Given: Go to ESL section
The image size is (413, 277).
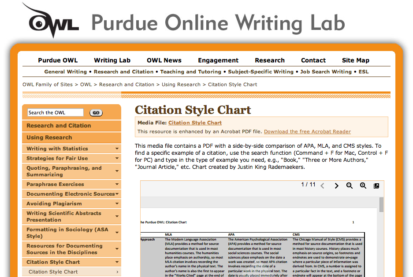Looking at the screenshot, I should click(x=364, y=72).
